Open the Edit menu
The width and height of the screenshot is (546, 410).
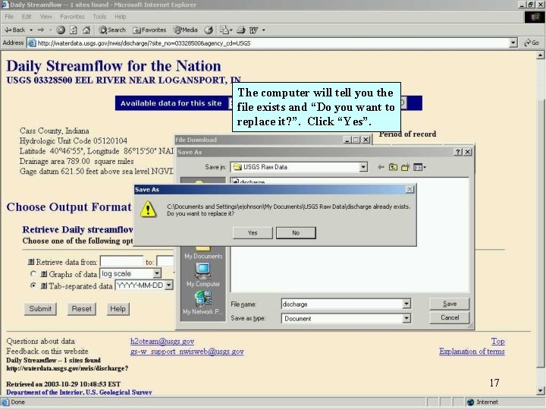(26, 17)
